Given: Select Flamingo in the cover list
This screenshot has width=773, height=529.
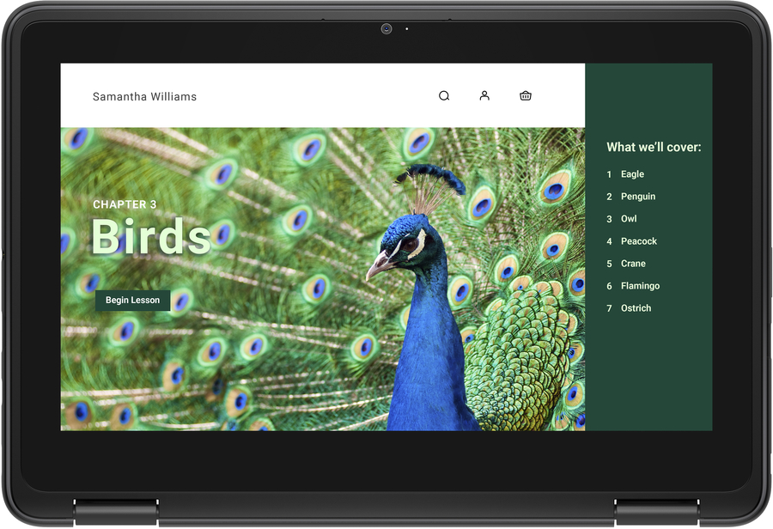Looking at the screenshot, I should [x=640, y=286].
